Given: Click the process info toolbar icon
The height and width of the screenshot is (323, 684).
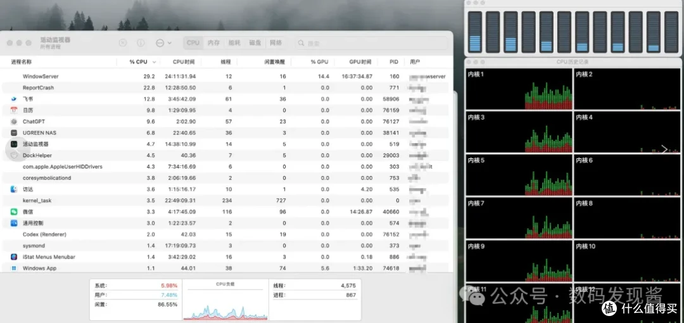Looking at the screenshot, I should click(x=141, y=43).
